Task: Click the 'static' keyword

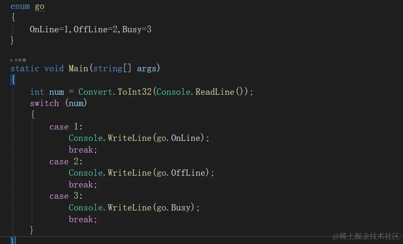Action: [25, 68]
